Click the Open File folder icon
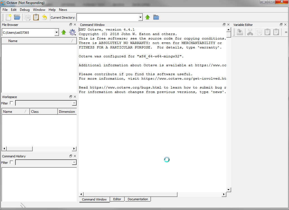Image resolution: width=289 pixels, height=210 pixels. [17, 17]
